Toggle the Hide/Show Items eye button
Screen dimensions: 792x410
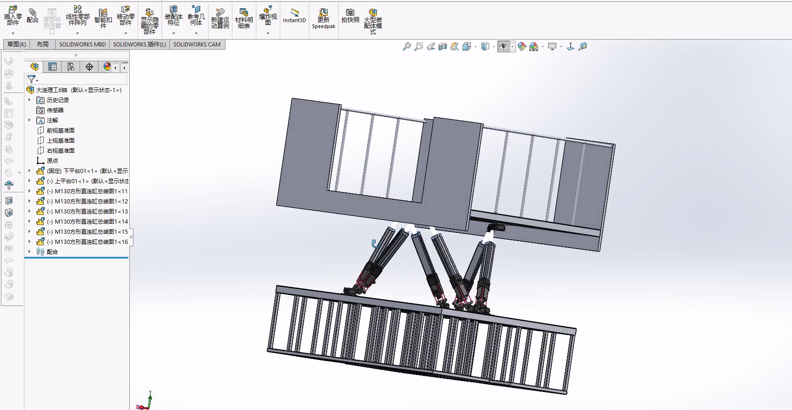[x=503, y=46]
